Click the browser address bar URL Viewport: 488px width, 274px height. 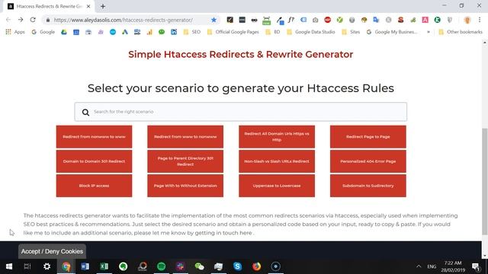[x=123, y=20]
